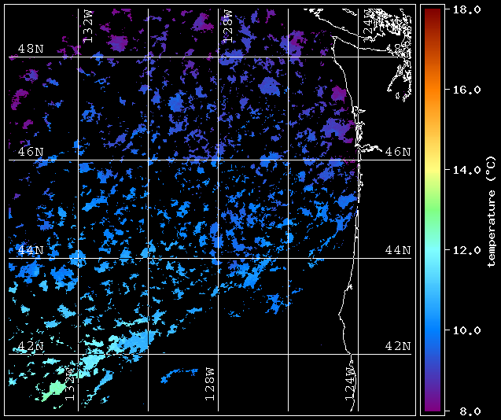Click the 42N label on the left edge
The image size is (501, 420).
click(x=30, y=346)
